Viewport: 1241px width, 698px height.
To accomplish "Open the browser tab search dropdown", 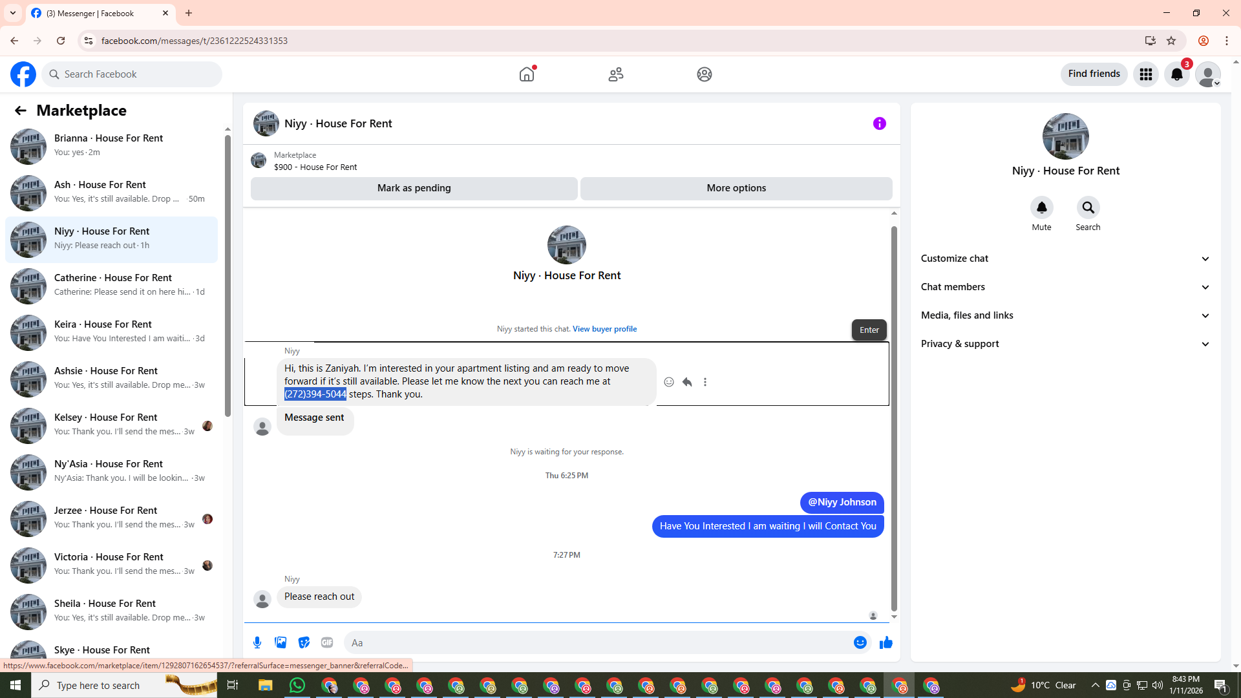I will point(13,13).
